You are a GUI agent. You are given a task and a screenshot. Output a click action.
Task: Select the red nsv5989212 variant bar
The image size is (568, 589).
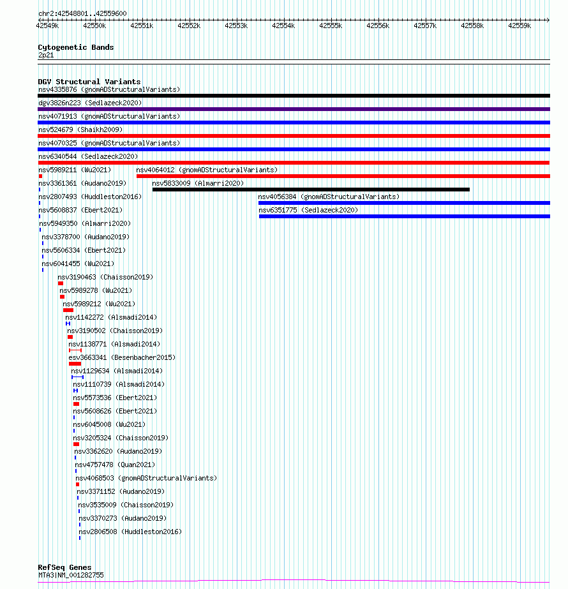pyautogui.click(x=68, y=310)
